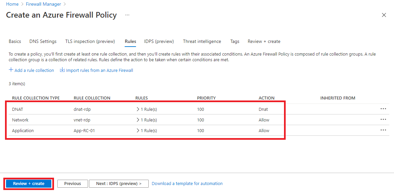
Task: Select the Network rule collection type cell
Action: coord(20,120)
